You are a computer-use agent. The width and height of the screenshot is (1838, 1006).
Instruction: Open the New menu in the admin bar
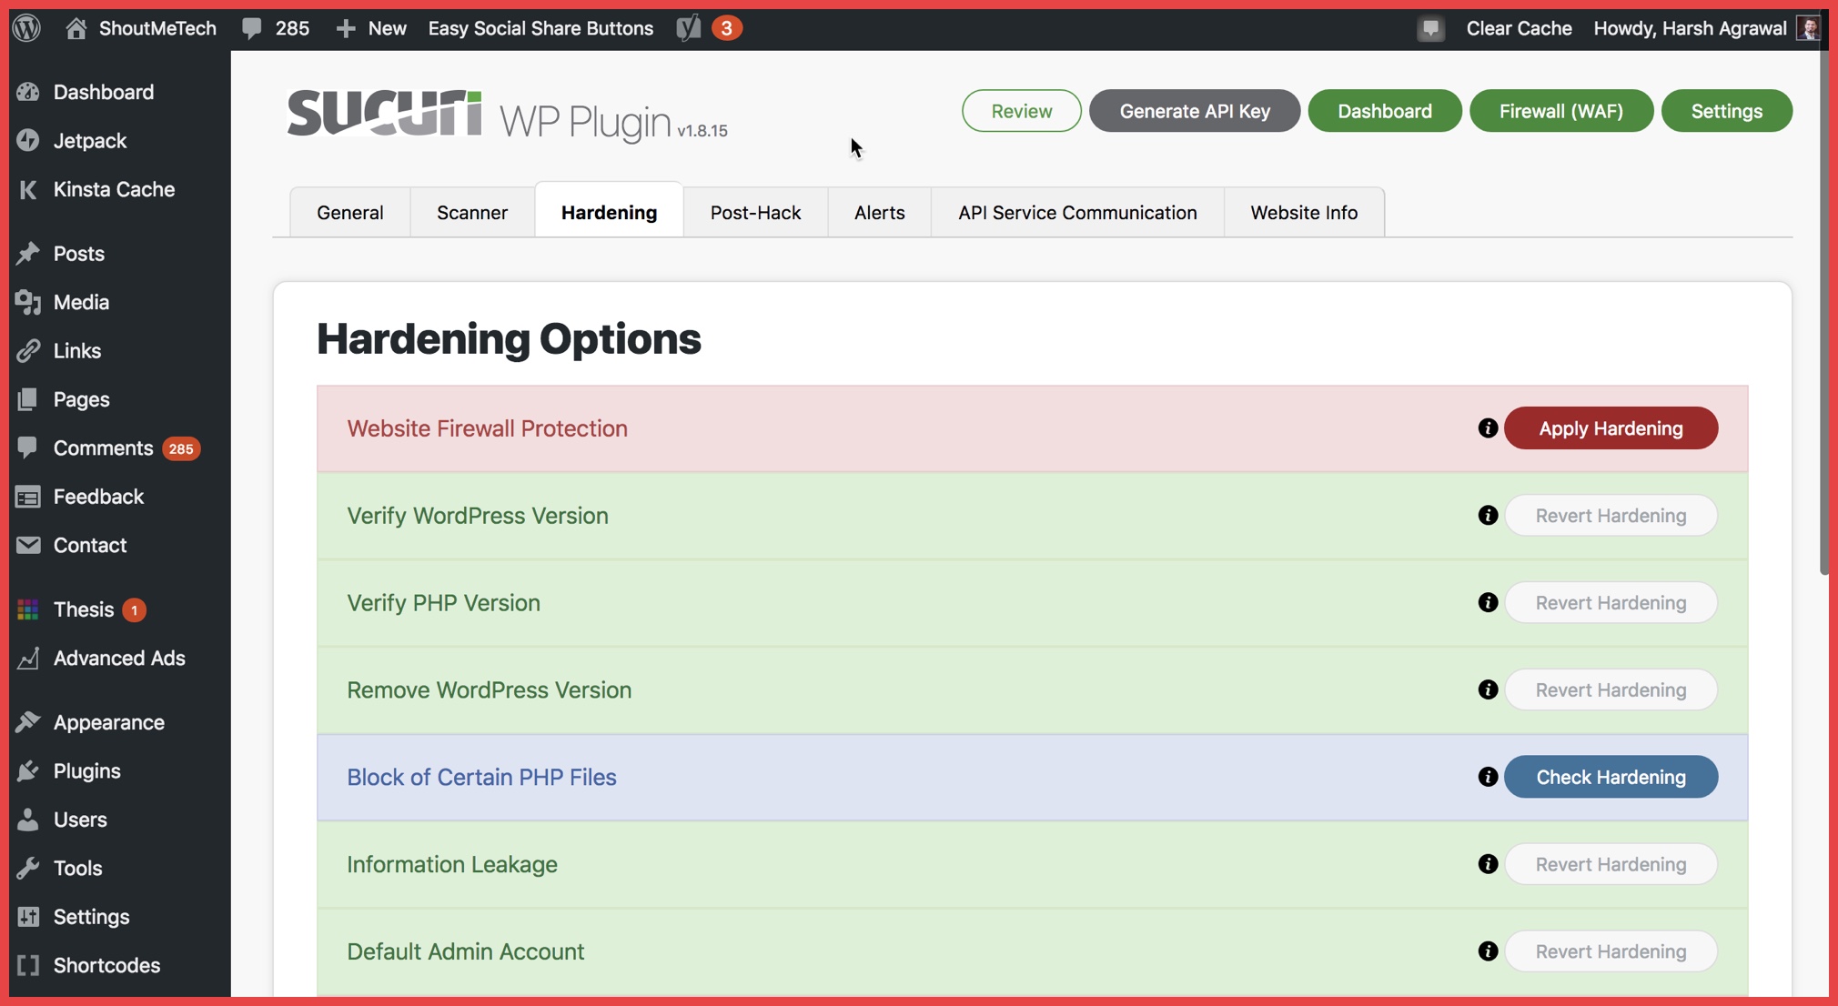coord(369,27)
